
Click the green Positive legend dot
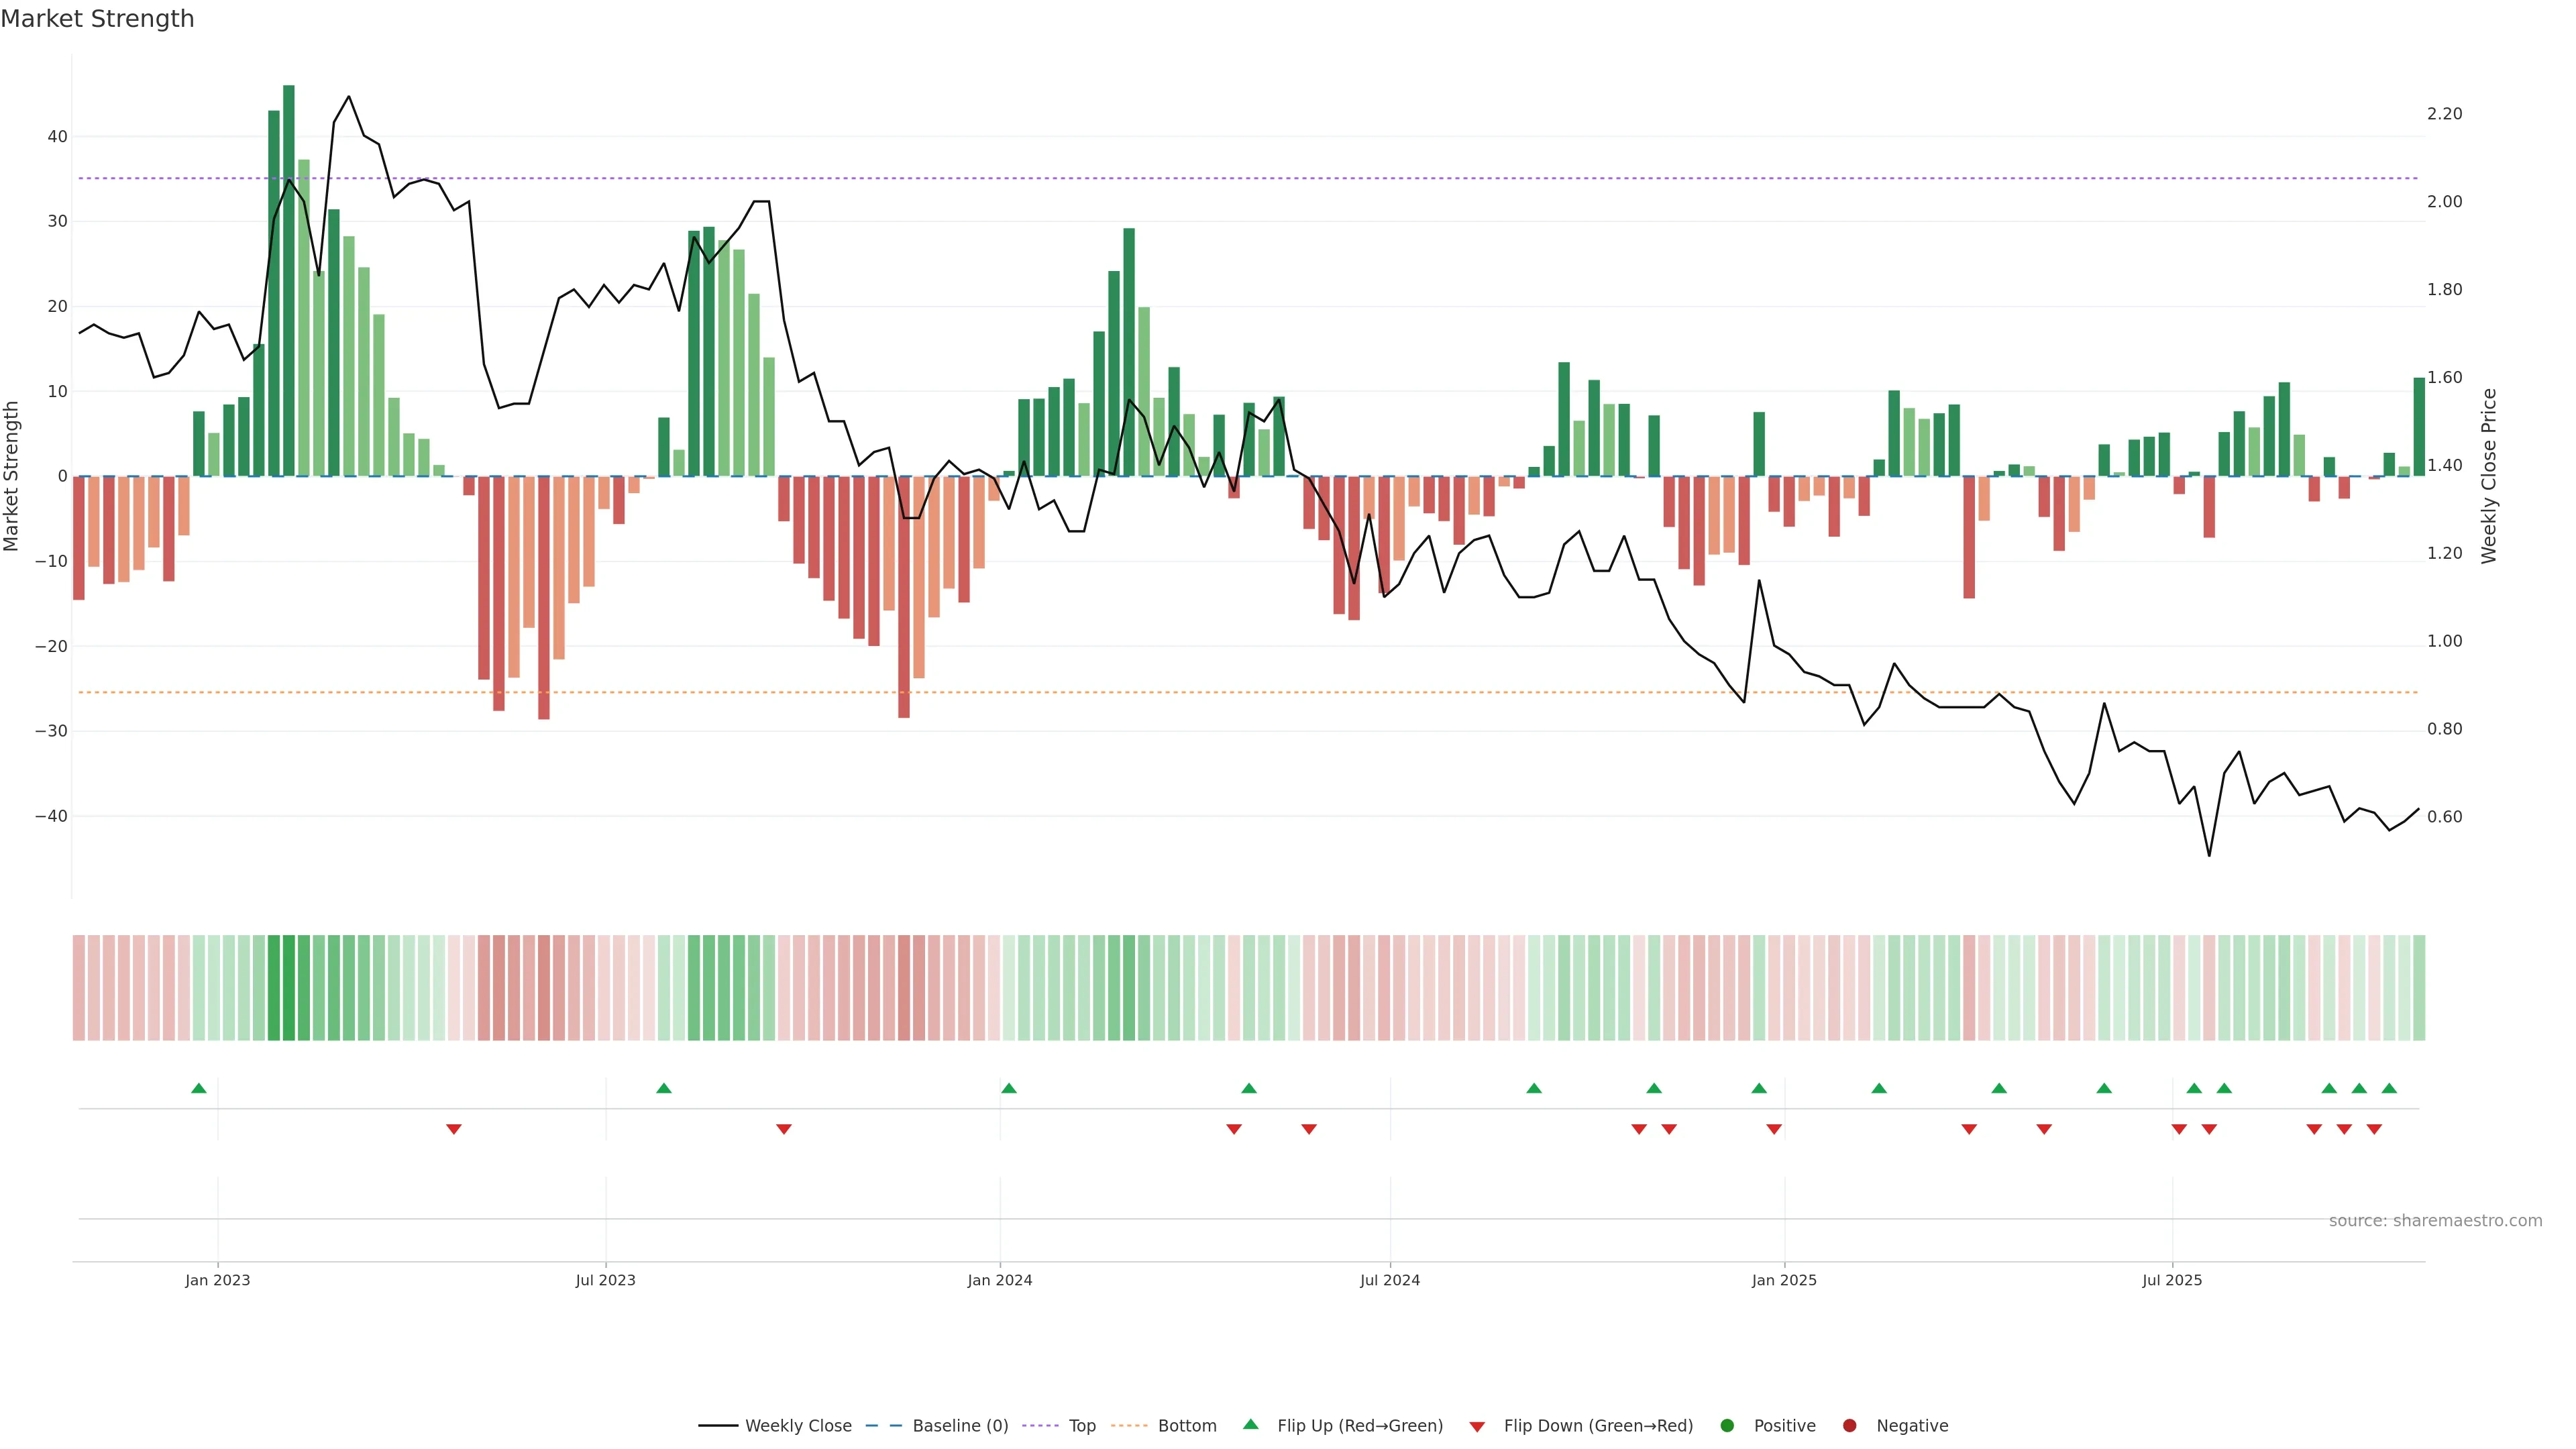(x=1727, y=1425)
